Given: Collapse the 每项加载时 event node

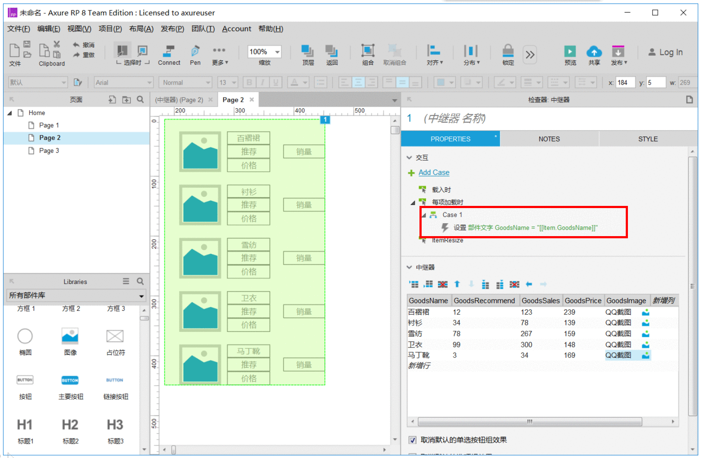Looking at the screenshot, I should coord(413,202).
